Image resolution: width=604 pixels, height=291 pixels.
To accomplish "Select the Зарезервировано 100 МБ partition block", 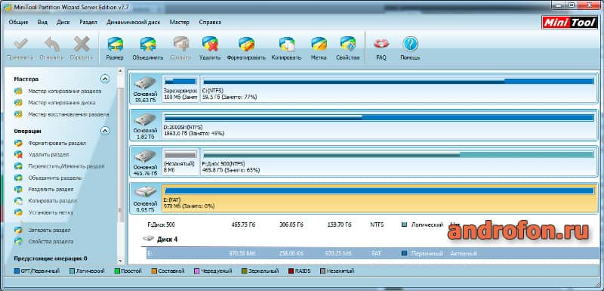I will coord(180,88).
